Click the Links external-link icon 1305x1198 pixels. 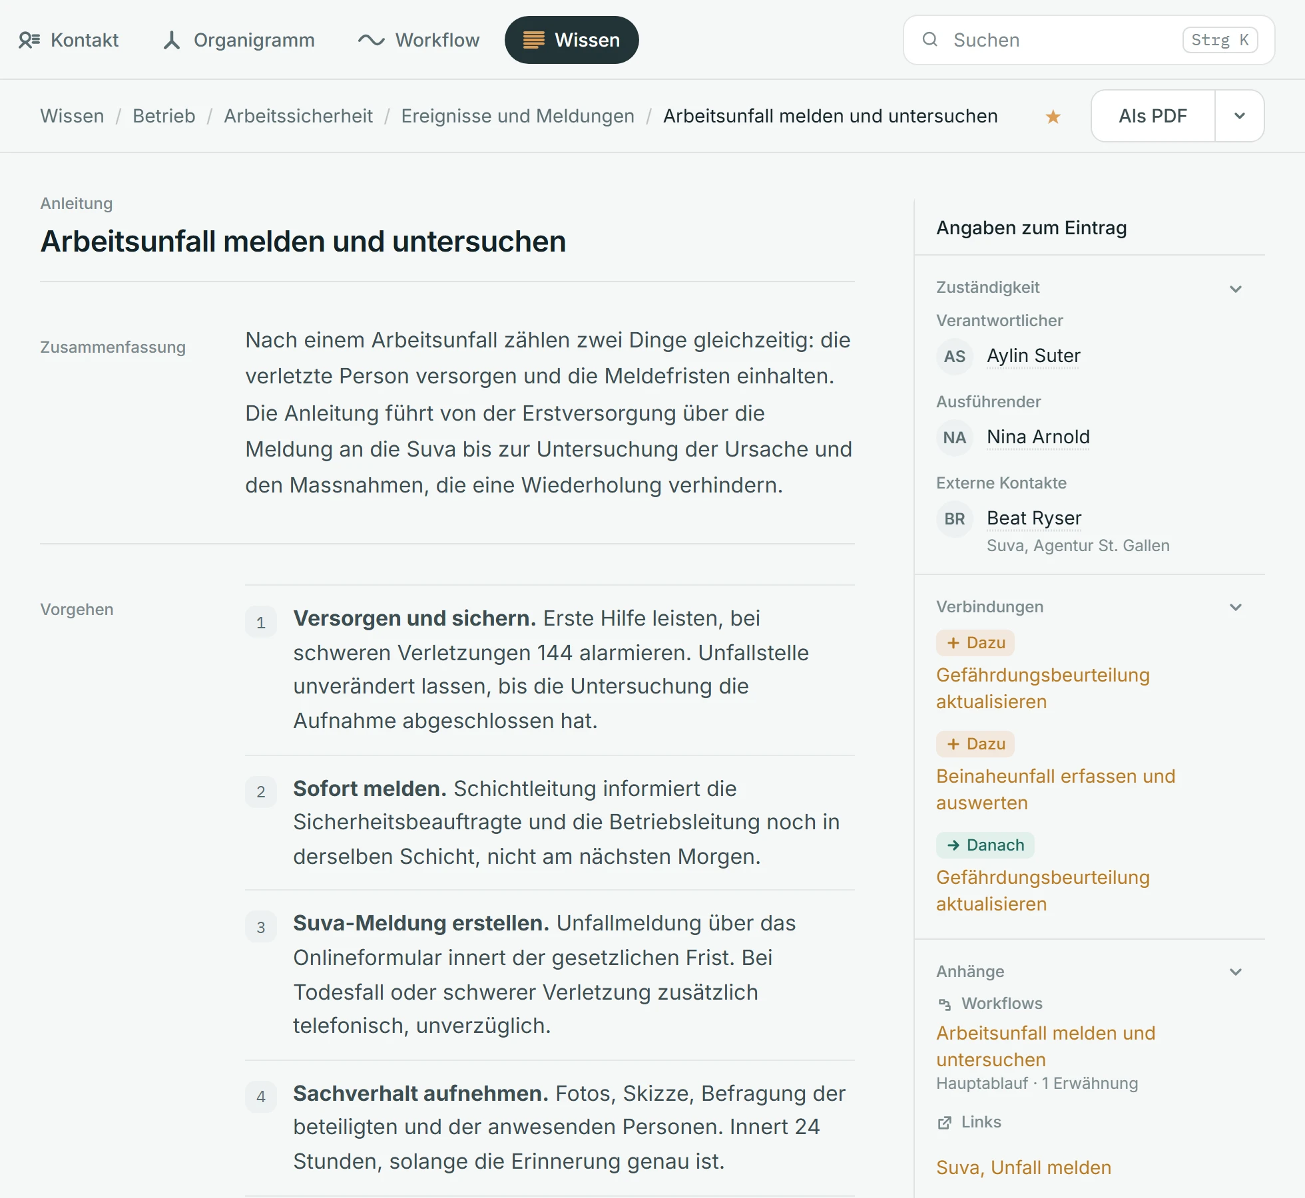[x=945, y=1123]
